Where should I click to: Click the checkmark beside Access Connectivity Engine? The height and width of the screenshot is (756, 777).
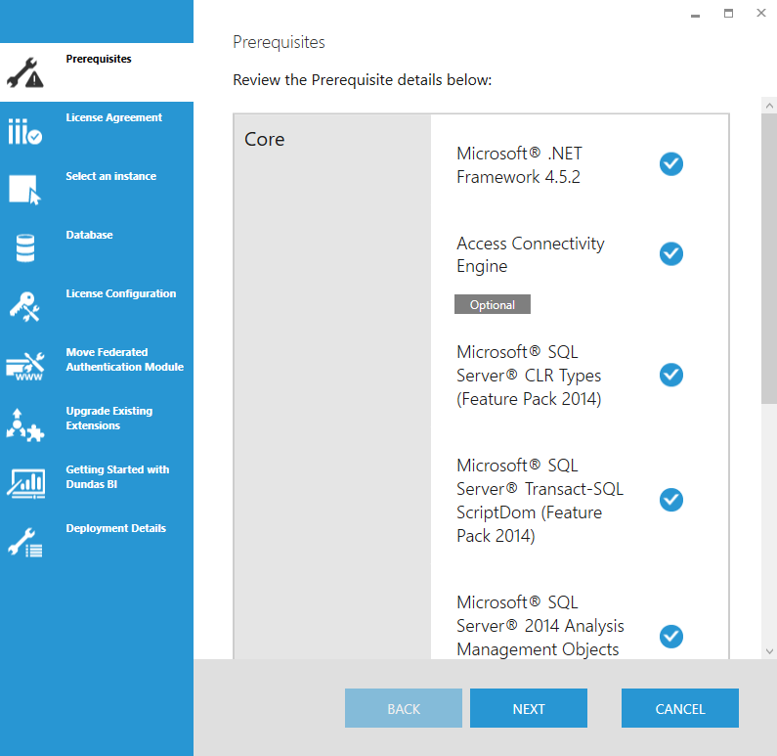pyautogui.click(x=670, y=254)
